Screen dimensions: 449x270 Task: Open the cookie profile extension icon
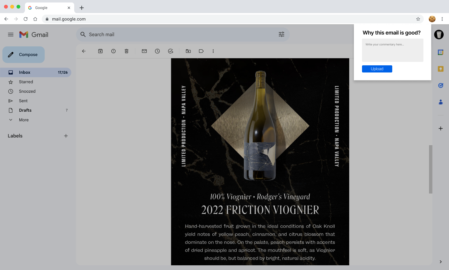(432, 19)
